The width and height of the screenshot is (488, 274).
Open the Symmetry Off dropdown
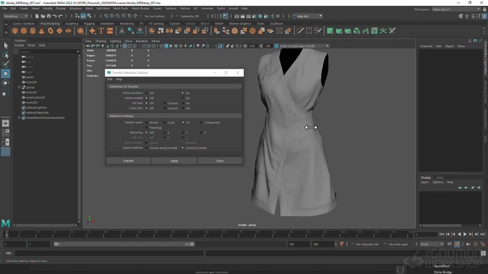click(190, 16)
